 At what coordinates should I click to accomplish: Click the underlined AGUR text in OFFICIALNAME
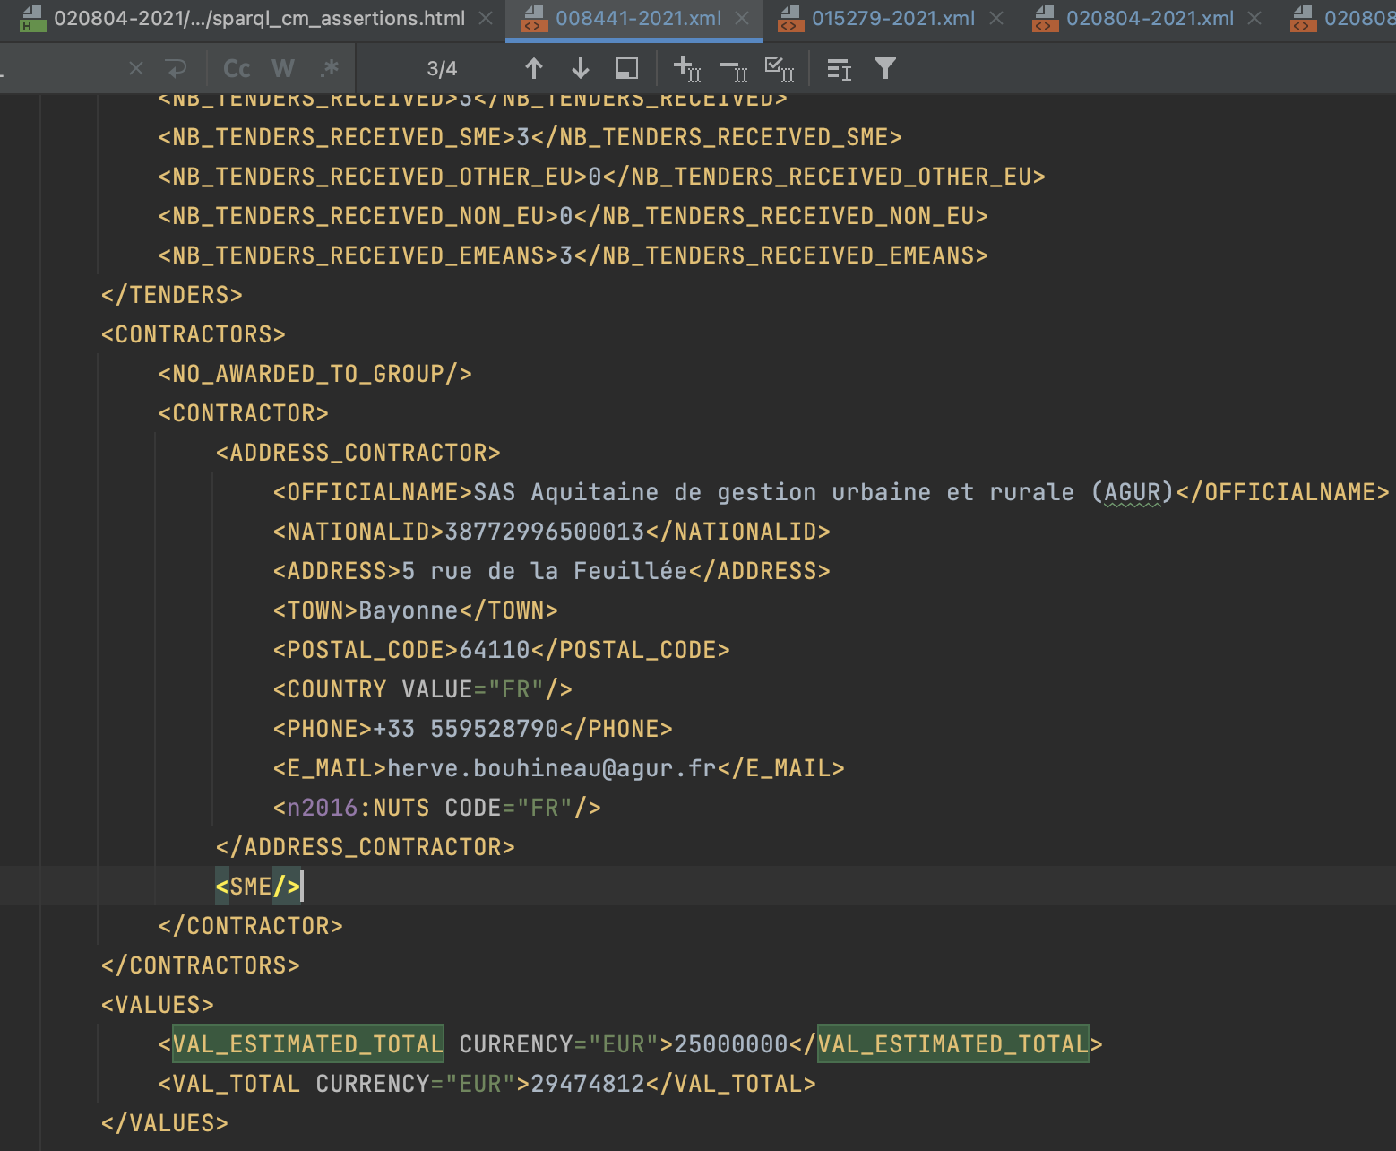(x=1131, y=491)
